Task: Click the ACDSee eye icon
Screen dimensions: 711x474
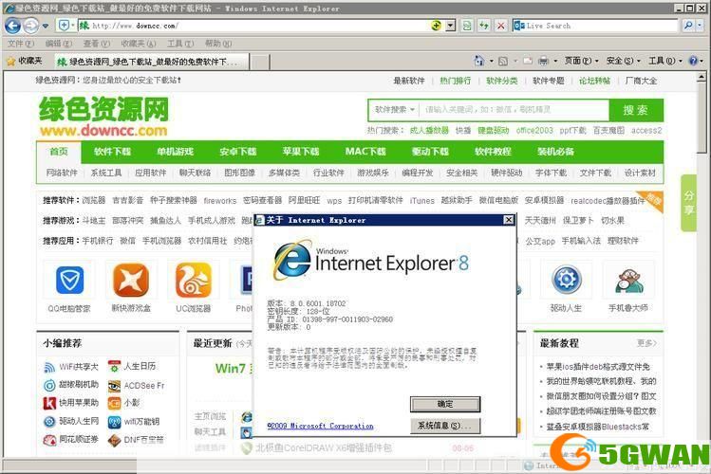Action: 114,386
